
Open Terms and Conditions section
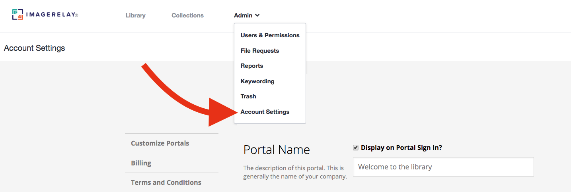point(171,182)
